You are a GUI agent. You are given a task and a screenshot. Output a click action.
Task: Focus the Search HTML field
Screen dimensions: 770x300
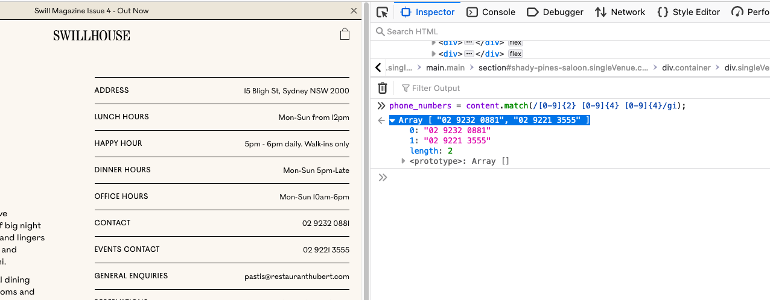click(x=570, y=31)
